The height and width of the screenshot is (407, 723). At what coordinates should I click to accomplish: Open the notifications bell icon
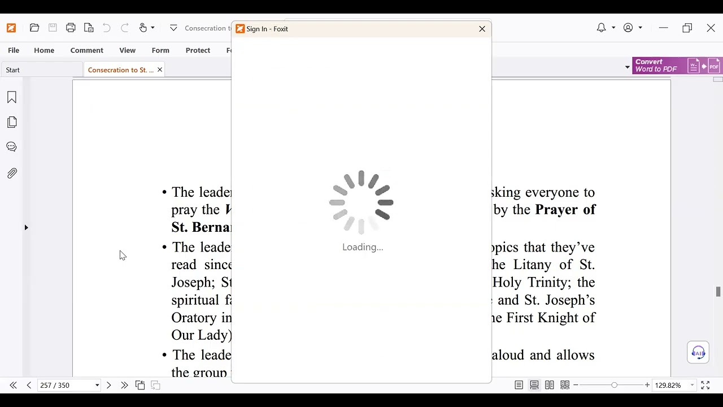tap(602, 28)
